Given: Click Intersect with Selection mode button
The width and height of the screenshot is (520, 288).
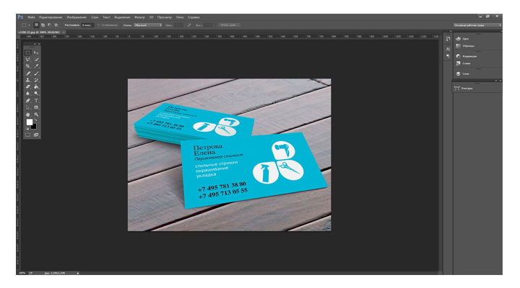Looking at the screenshot, I should coord(56,25).
